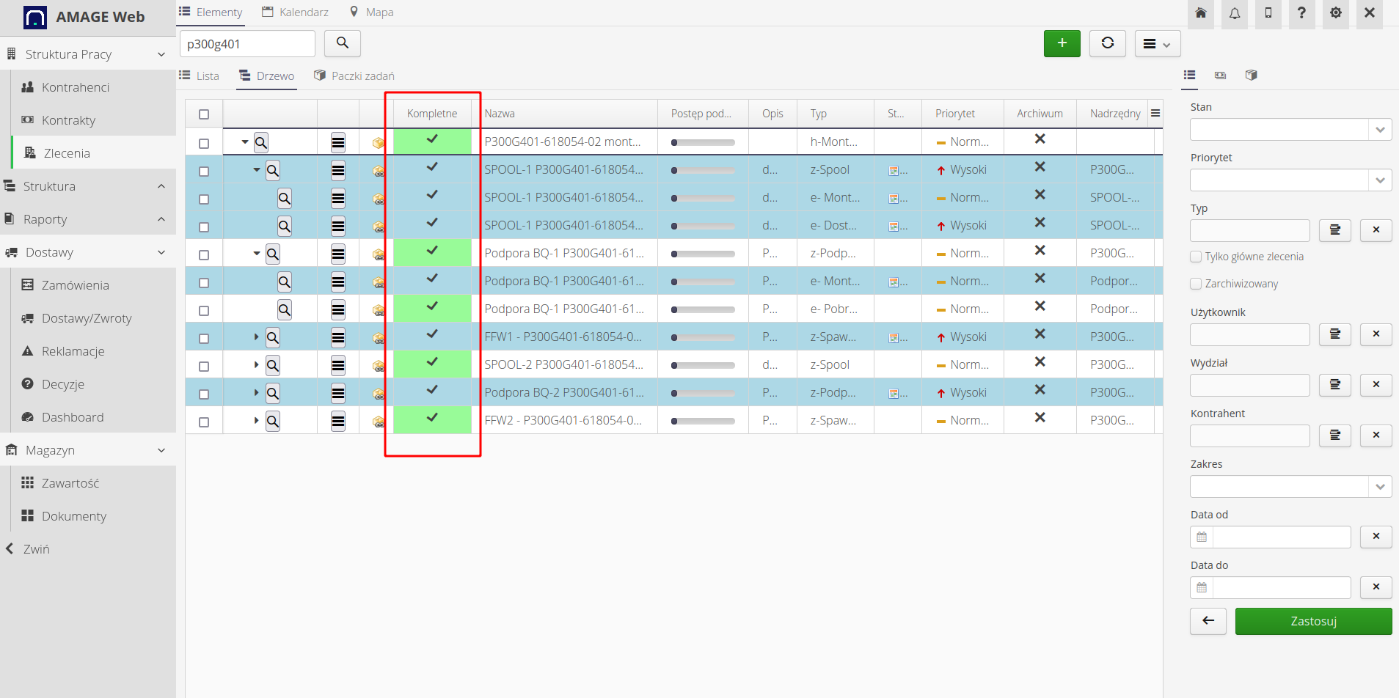
Task: Collapse the sidebar using Zwiń
Action: click(29, 548)
